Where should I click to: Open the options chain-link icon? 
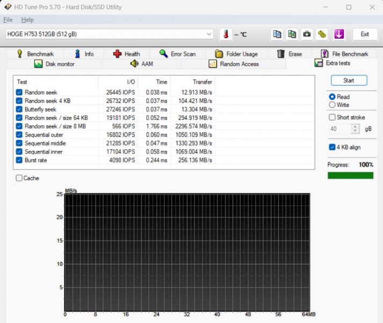322,34
